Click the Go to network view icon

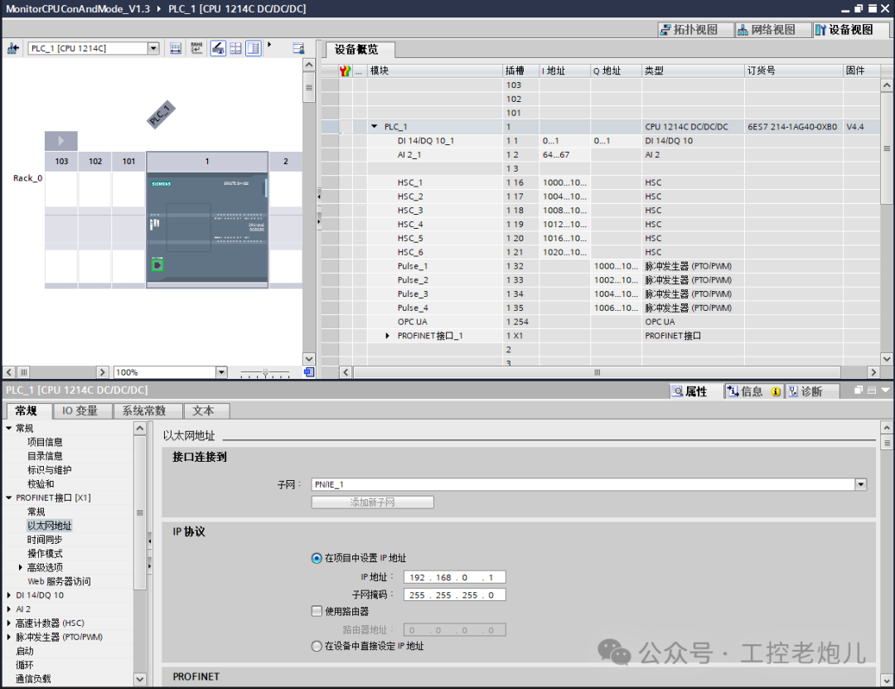[12, 49]
